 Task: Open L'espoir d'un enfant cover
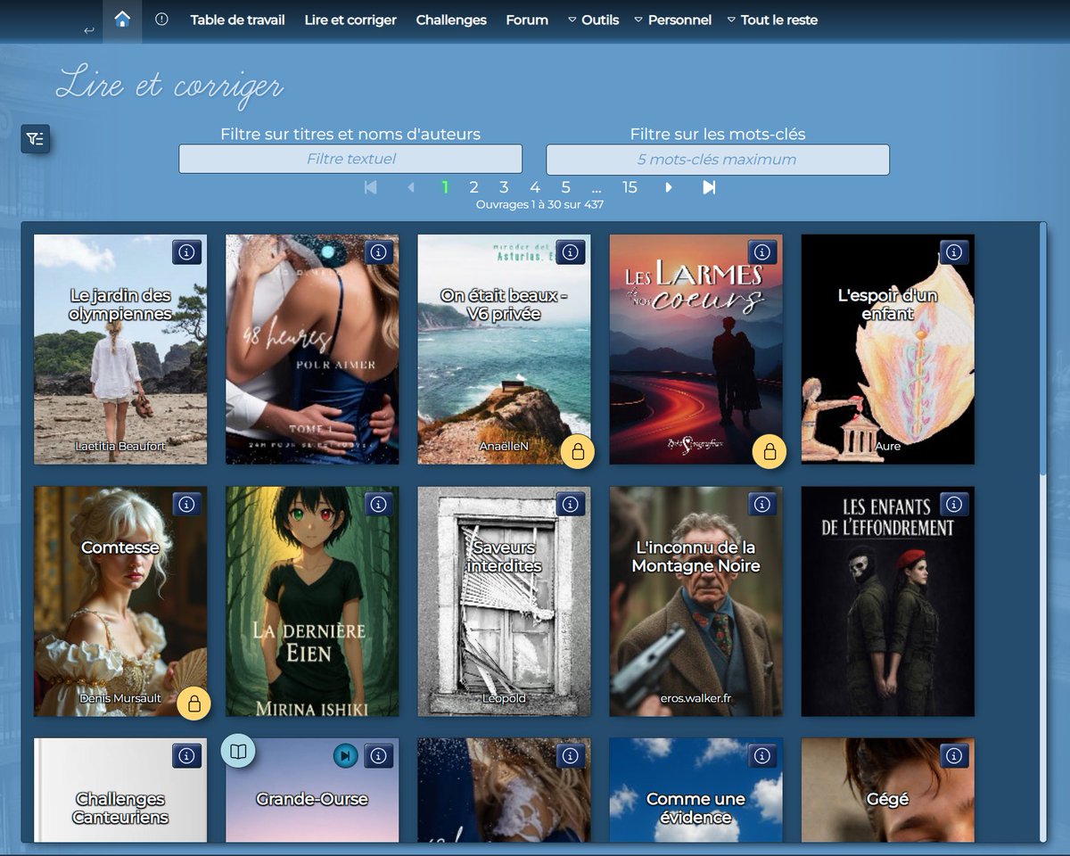tap(888, 350)
